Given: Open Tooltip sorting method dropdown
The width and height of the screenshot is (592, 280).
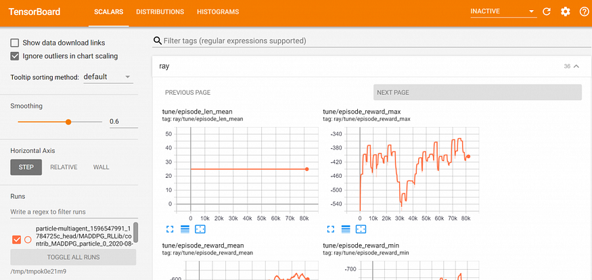Looking at the screenshot, I should pyautogui.click(x=108, y=77).
